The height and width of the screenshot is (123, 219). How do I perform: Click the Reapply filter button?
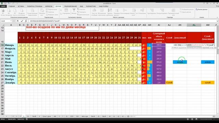(81, 12)
